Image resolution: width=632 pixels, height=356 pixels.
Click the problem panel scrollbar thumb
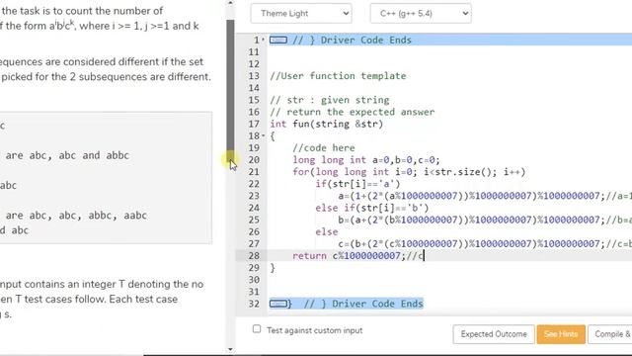pos(230,91)
